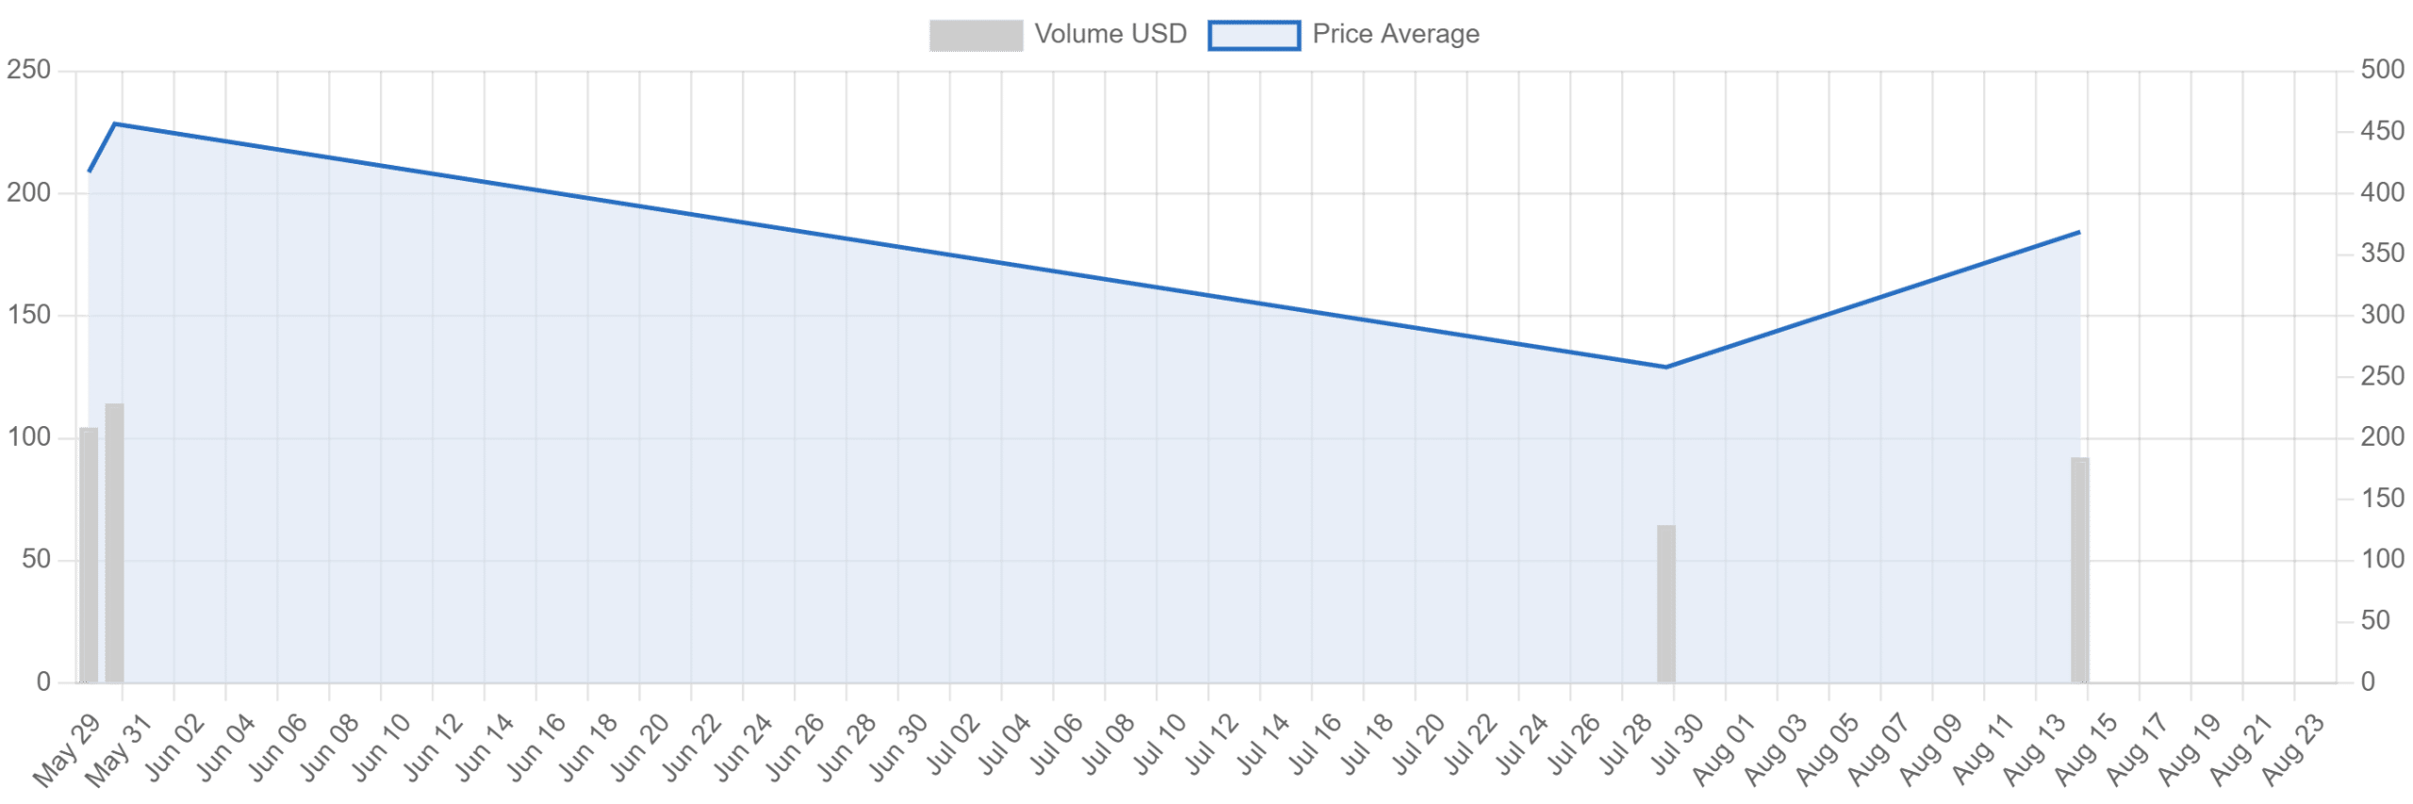Select the May 31 volume bar
Screen dimensions: 2413x804
[x=114, y=542]
